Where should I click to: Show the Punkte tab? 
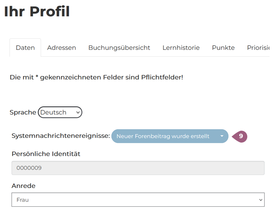(223, 48)
